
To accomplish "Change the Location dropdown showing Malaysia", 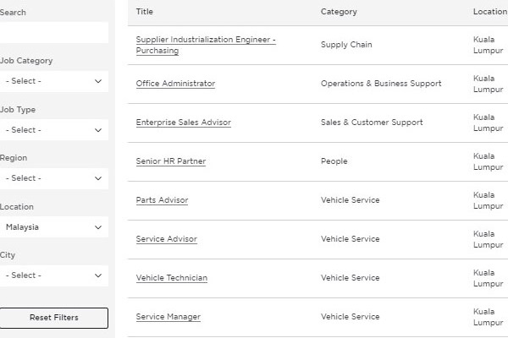I will (x=53, y=226).
